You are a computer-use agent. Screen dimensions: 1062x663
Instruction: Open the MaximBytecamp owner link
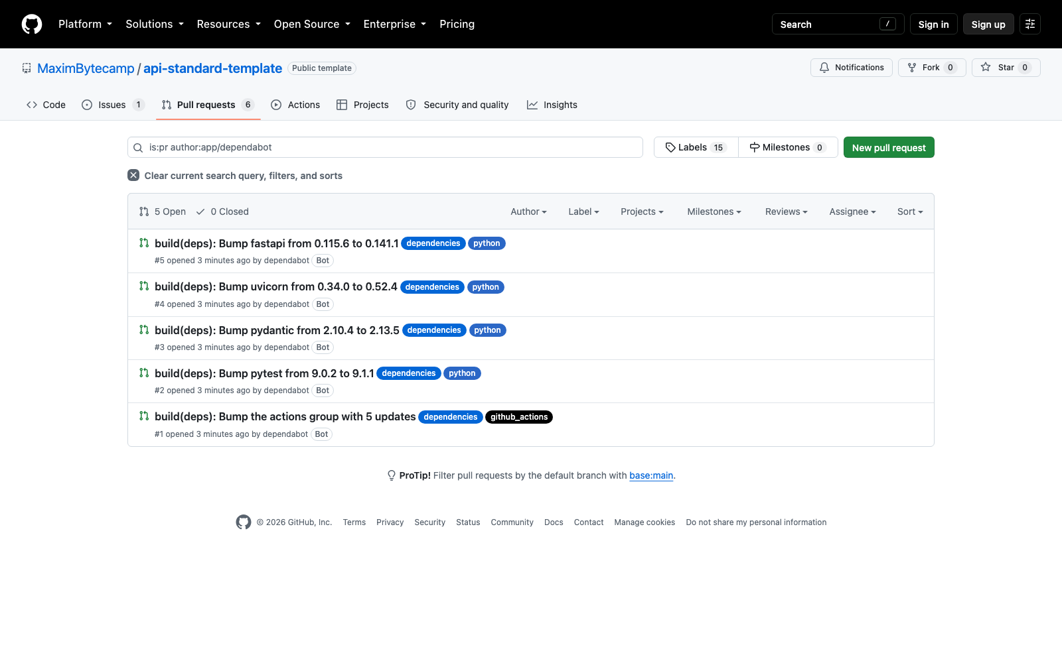pos(86,68)
